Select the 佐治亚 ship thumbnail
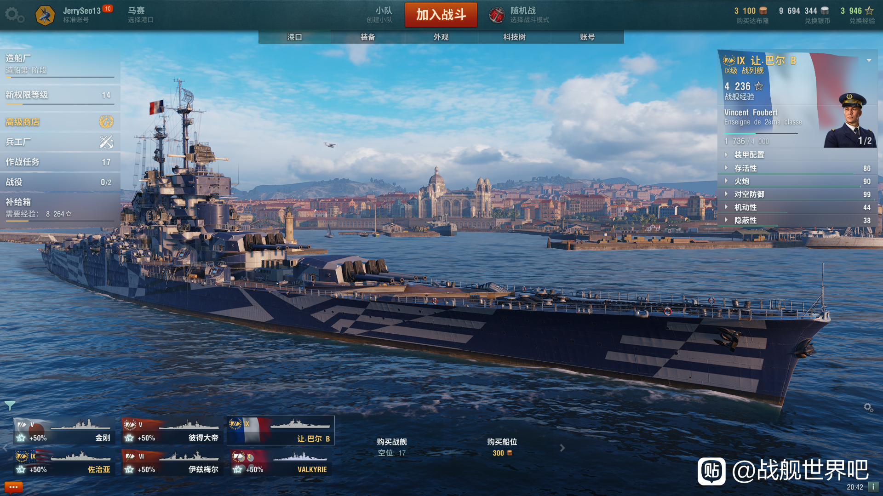The image size is (883, 496). tap(63, 462)
